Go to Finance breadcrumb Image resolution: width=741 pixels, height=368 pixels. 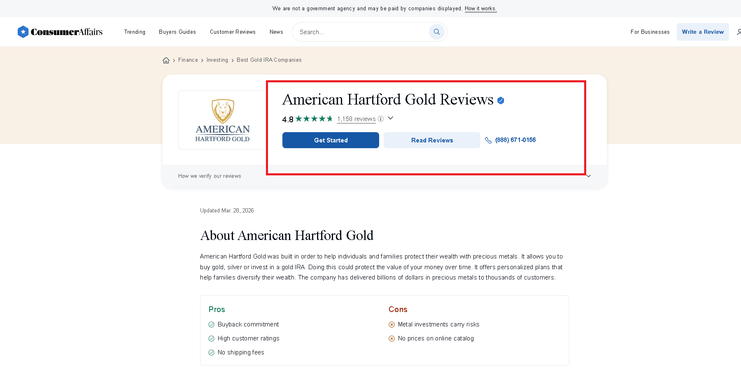188,60
